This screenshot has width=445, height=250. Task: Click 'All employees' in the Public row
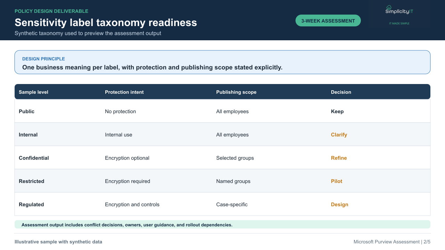point(232,111)
